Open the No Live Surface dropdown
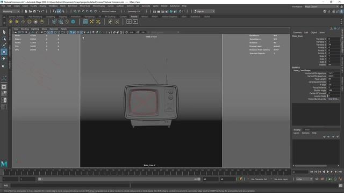 [x=109, y=11]
